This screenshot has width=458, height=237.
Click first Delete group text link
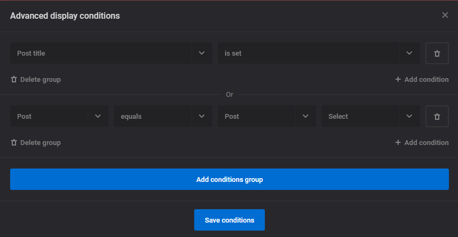point(41,80)
